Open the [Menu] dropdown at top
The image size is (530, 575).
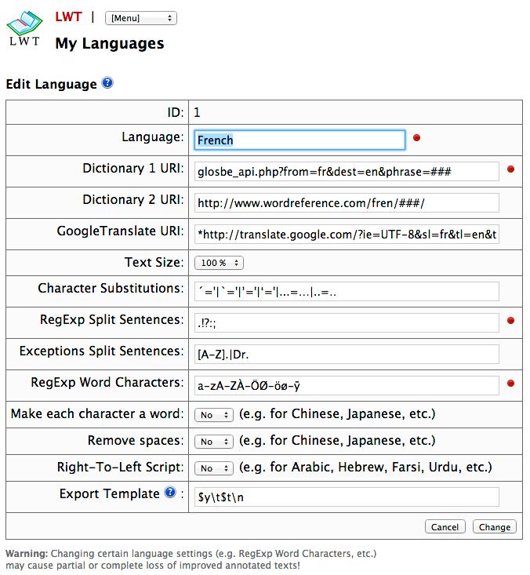pos(140,17)
